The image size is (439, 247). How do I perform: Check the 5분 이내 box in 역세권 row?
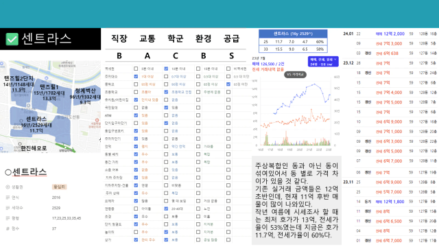(136, 69)
